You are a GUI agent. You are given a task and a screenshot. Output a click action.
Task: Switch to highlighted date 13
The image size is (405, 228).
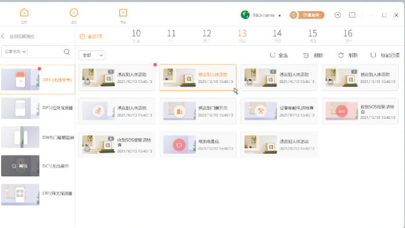pyautogui.click(x=242, y=35)
